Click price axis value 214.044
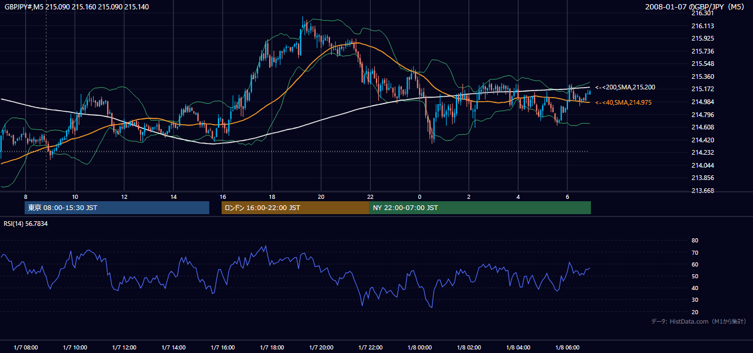Image resolution: width=753 pixels, height=353 pixels. [x=702, y=165]
